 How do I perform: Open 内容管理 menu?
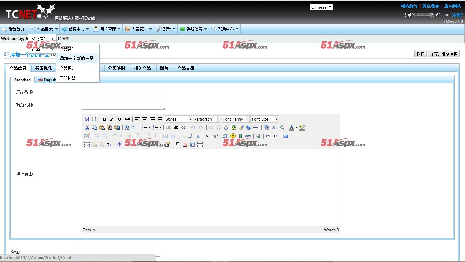139,29
